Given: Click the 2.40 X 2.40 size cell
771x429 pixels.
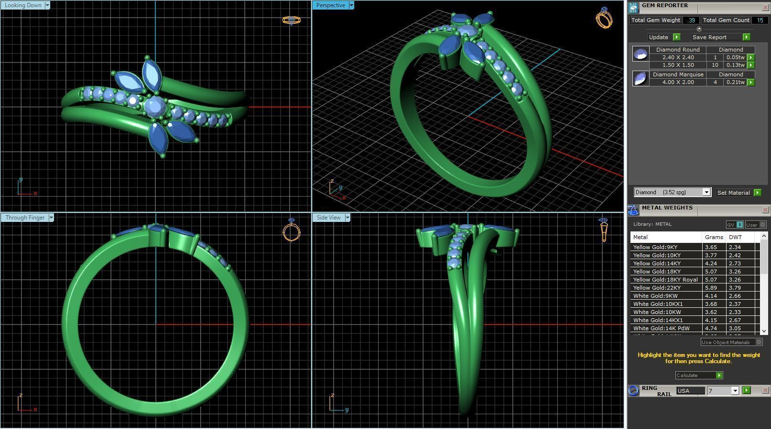Looking at the screenshot, I should pos(678,57).
